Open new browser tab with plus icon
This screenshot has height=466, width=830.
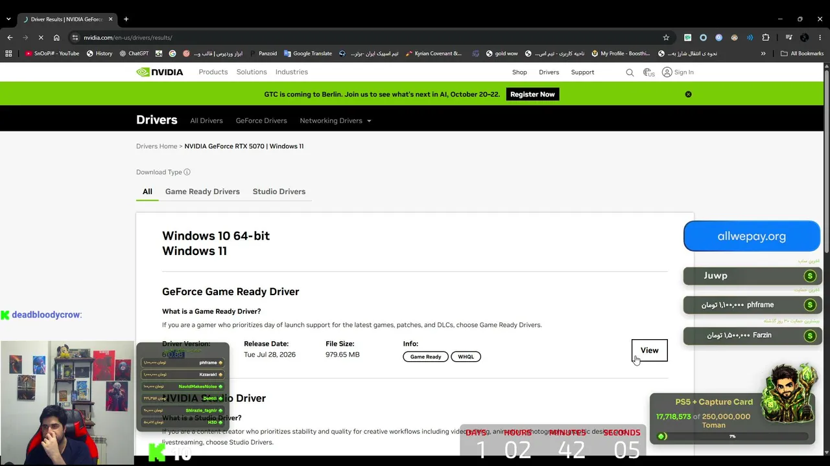(x=126, y=19)
